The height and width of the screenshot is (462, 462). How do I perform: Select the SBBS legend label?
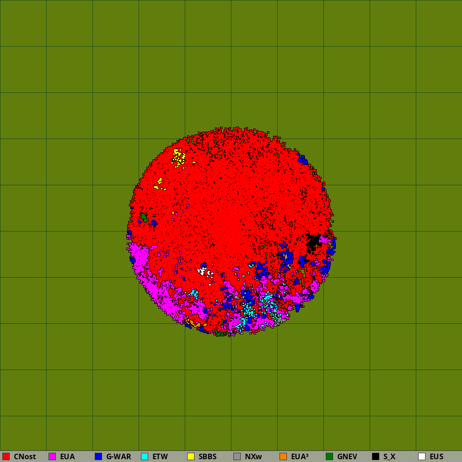pos(207,456)
